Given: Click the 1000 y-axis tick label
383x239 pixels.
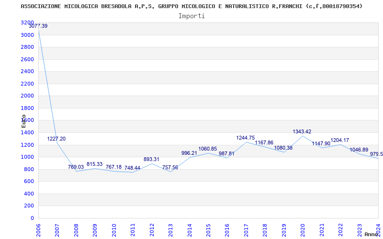Looking at the screenshot, I should [x=27, y=157].
